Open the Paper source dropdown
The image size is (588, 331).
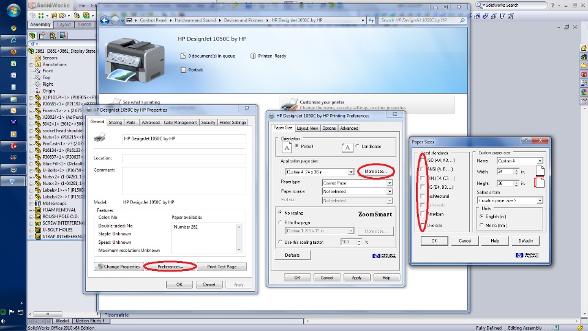point(390,191)
